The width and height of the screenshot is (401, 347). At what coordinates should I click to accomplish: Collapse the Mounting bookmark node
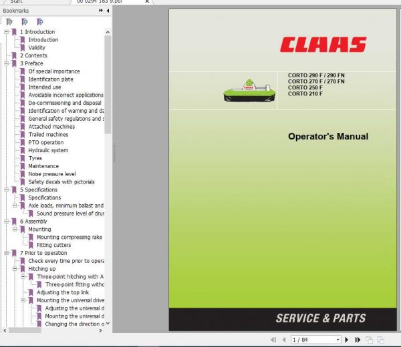[x=15, y=230]
